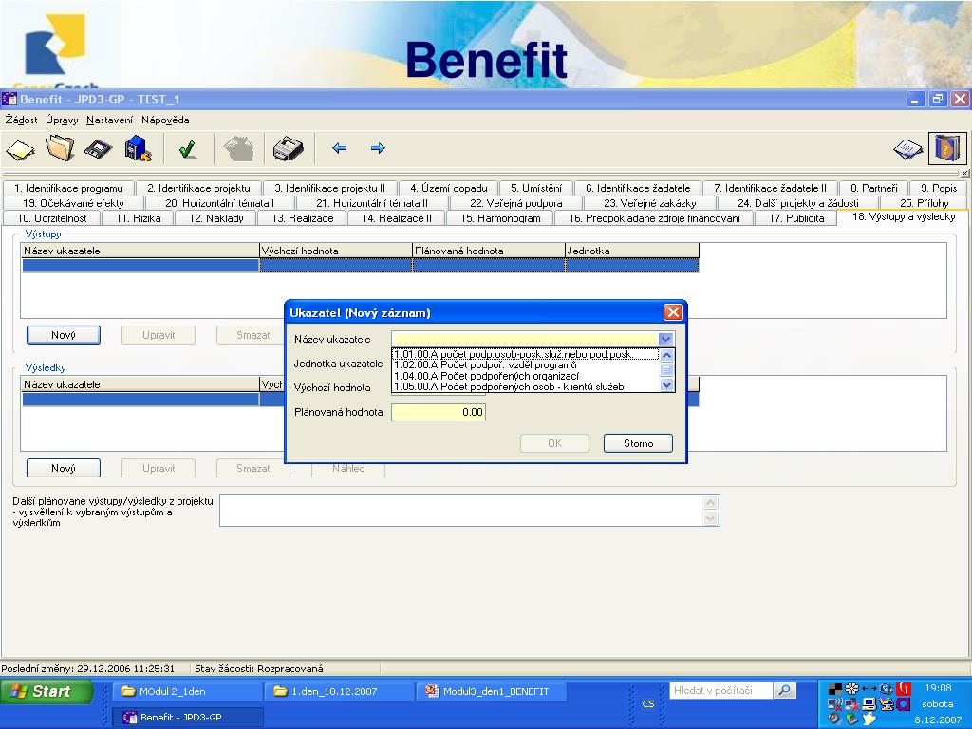This screenshot has height=729, width=972.
Task: Open the Nápověda menu
Action: click(165, 120)
